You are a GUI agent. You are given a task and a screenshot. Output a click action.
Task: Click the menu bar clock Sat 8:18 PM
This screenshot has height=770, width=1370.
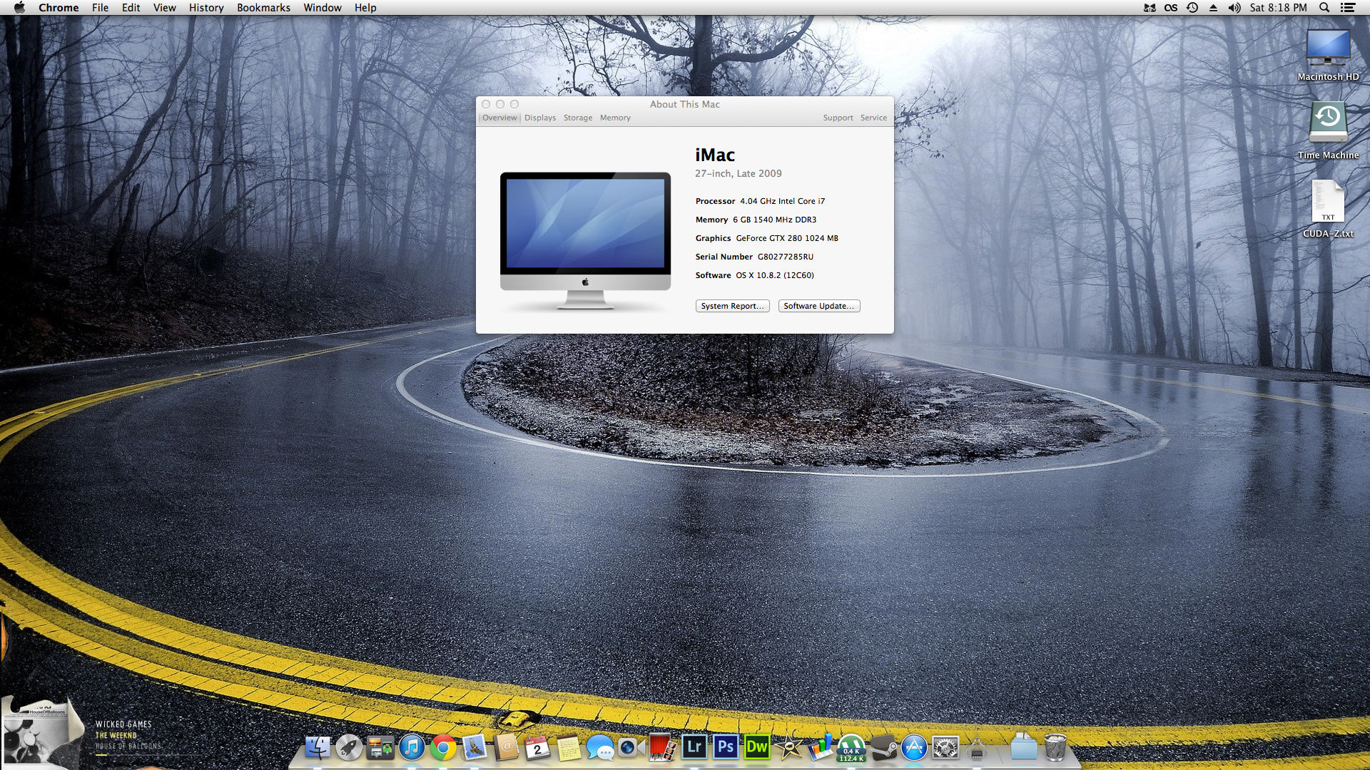coord(1278,8)
